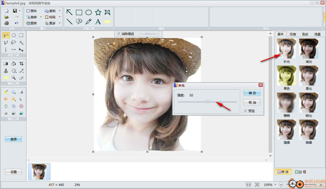The width and height of the screenshot is (326, 189).
Task: Choose the hand pan tool
Action: [x=14, y=71]
